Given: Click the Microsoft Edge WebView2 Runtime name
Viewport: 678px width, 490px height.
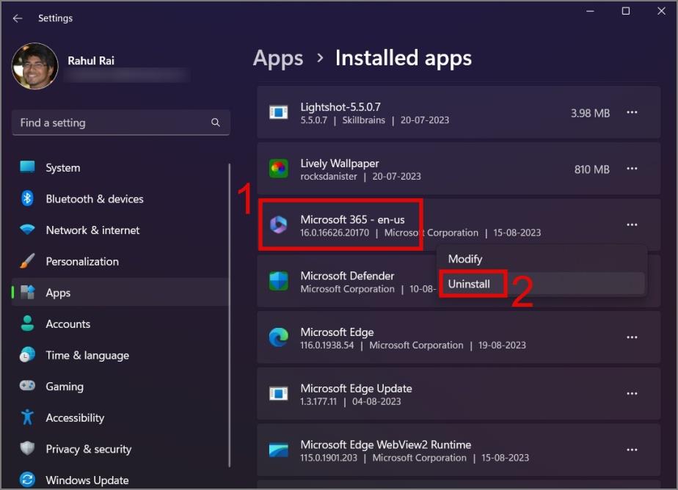Looking at the screenshot, I should click(x=386, y=445).
